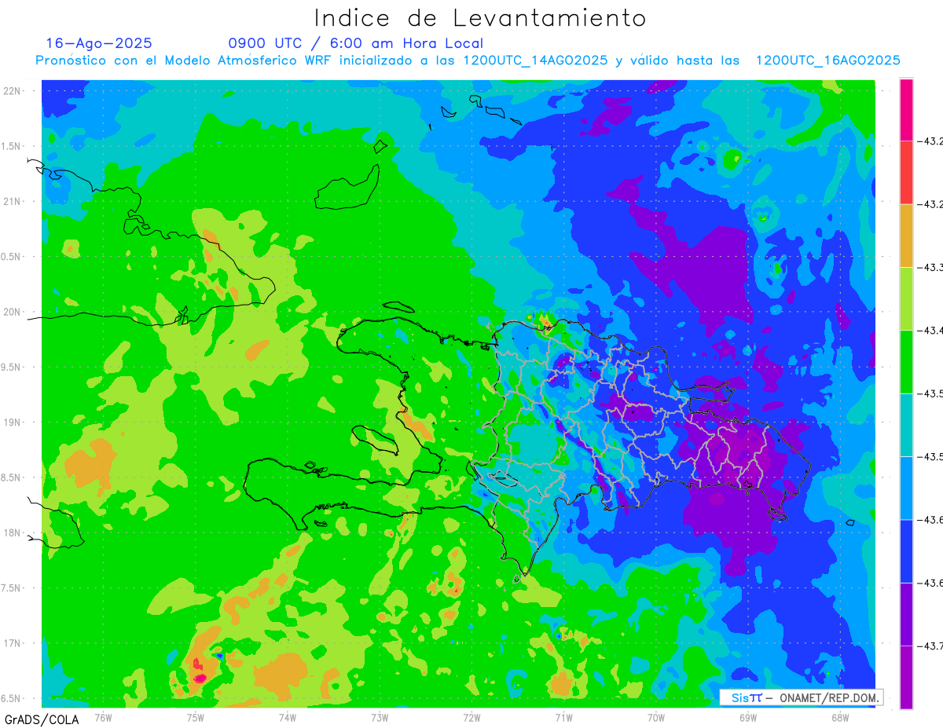Screen dimensions: 943x728
Task: Click the 68W longitude label
Action: 840,717
